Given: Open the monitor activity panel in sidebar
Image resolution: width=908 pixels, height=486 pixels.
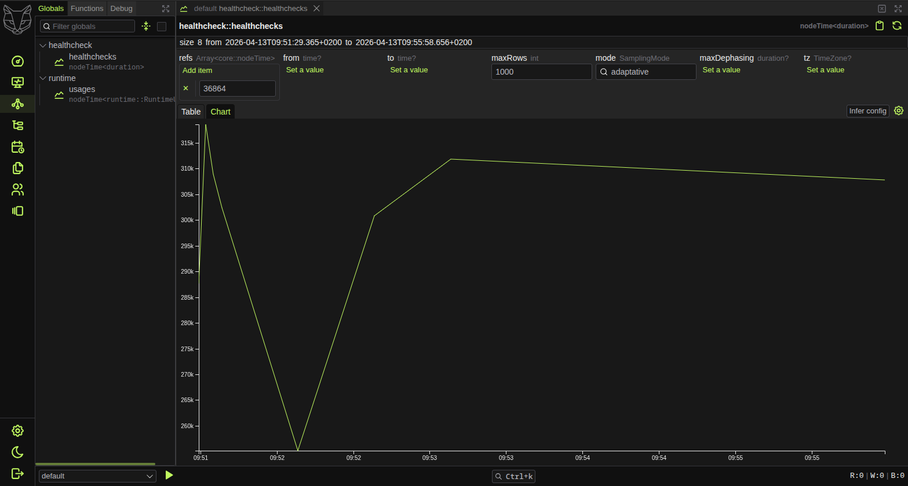Looking at the screenshot, I should point(17,83).
